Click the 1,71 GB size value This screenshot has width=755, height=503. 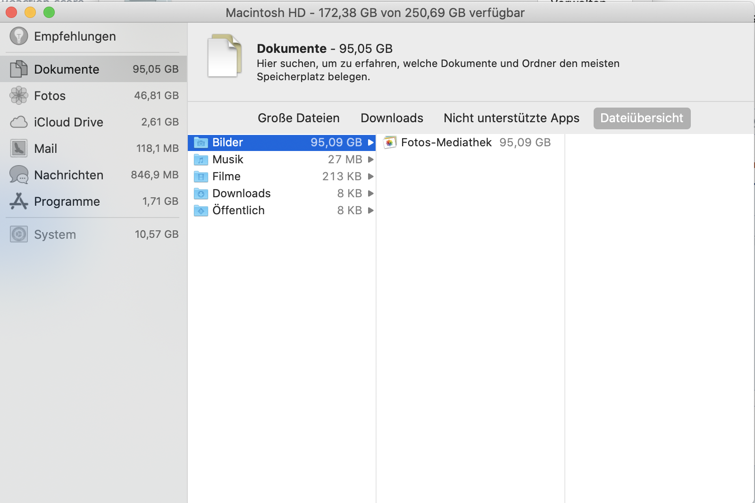tap(160, 201)
